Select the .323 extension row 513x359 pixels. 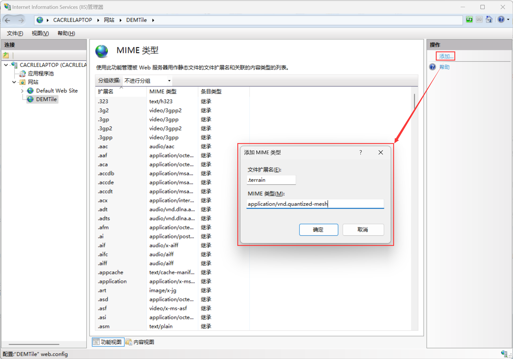[x=172, y=101]
